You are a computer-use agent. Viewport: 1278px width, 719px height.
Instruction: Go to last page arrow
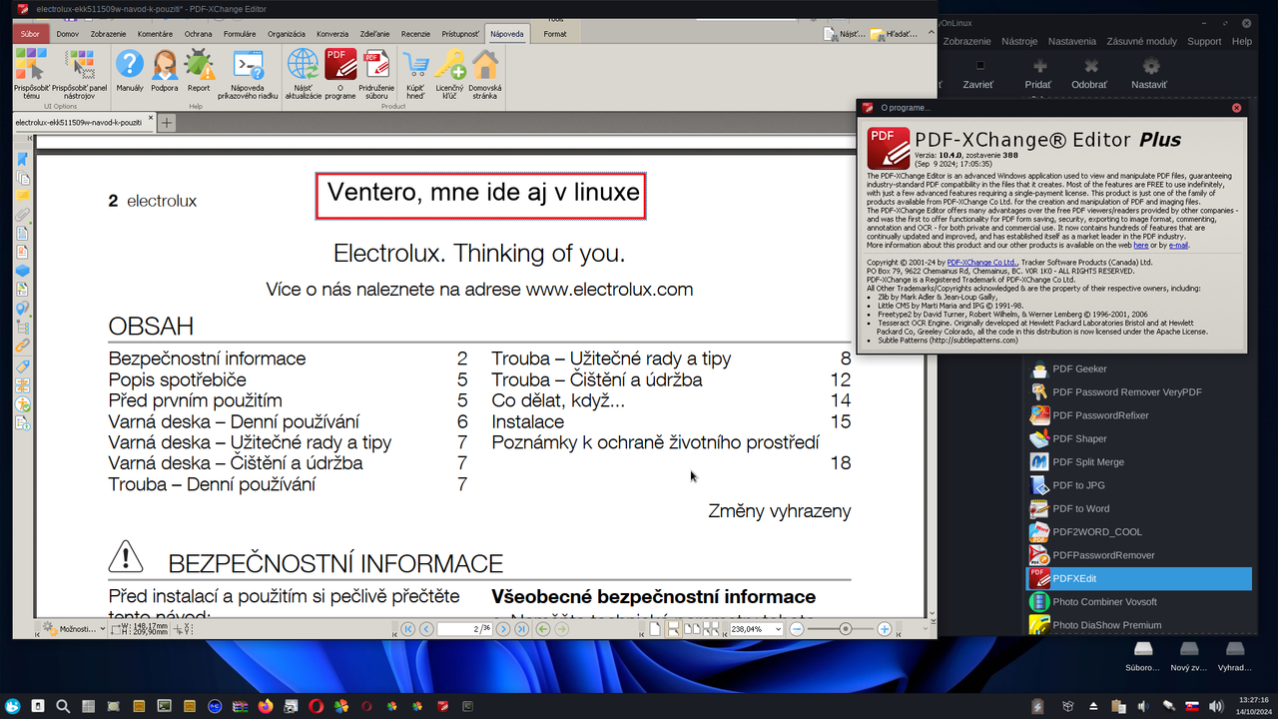coord(521,629)
